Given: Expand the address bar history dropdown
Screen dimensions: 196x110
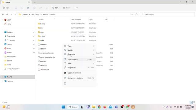Looking at the screenshot, I should coord(132,14).
